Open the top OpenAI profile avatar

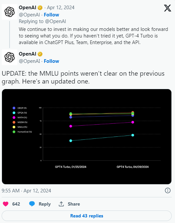pyautogui.click(x=10, y=12)
